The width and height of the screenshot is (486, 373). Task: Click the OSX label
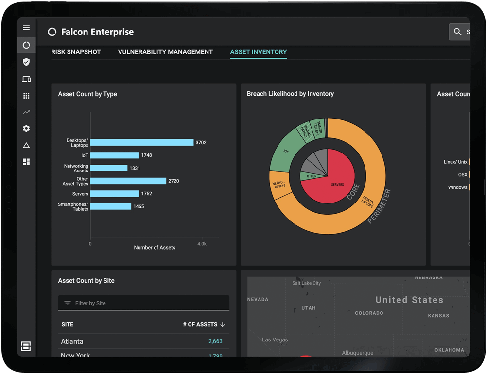pos(463,175)
